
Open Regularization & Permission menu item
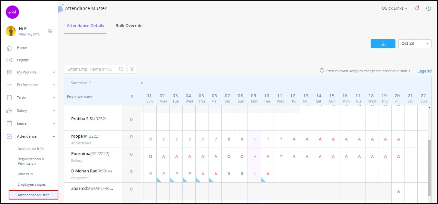pos(31,161)
